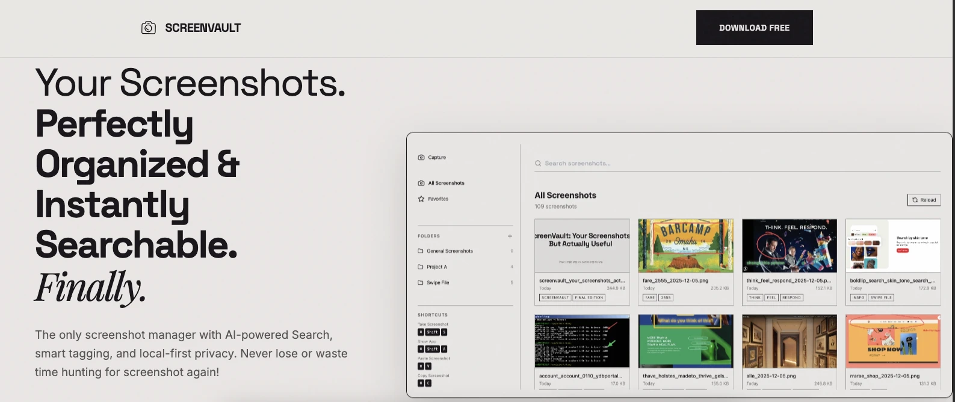955x402 pixels.
Task: Reload the screenshots list
Action: click(x=924, y=200)
